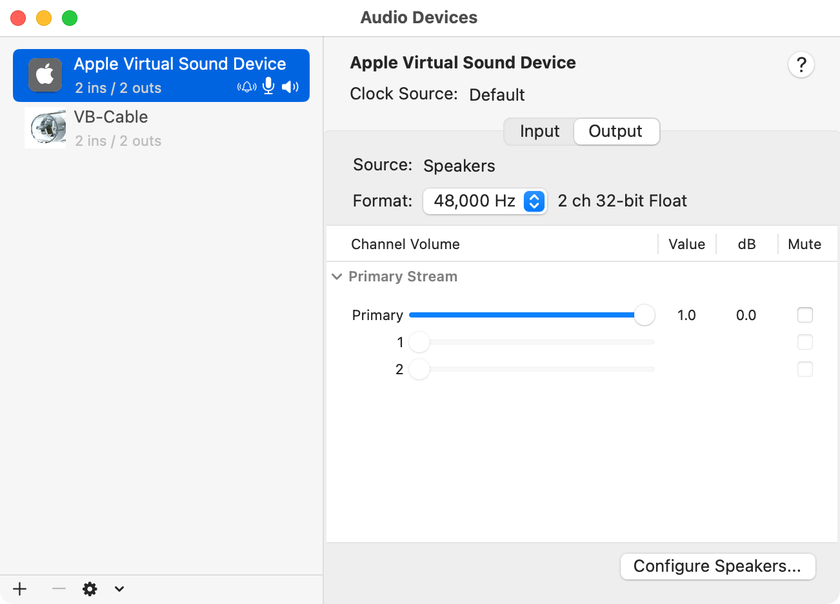840x604 pixels.
Task: Click the speaker icon on Apple Virtual Sound Device
Action: (290, 86)
